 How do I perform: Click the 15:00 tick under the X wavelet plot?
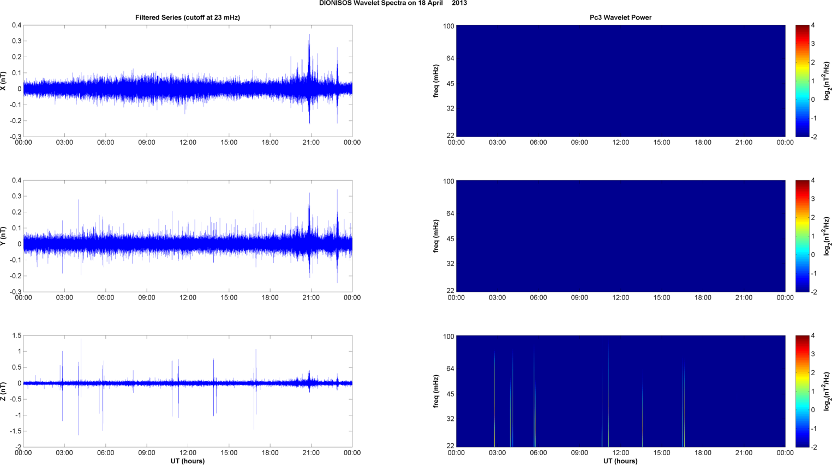(x=662, y=143)
